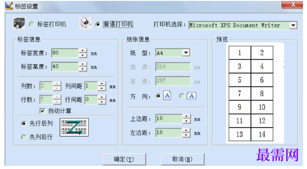Click the 标签信息 group heading

29,39
